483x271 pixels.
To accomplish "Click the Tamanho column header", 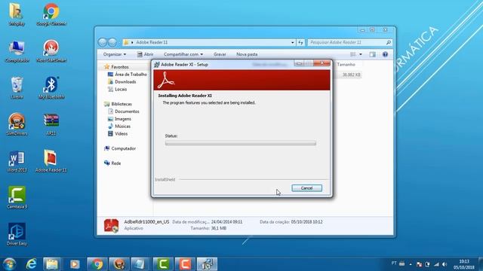I will point(346,65).
